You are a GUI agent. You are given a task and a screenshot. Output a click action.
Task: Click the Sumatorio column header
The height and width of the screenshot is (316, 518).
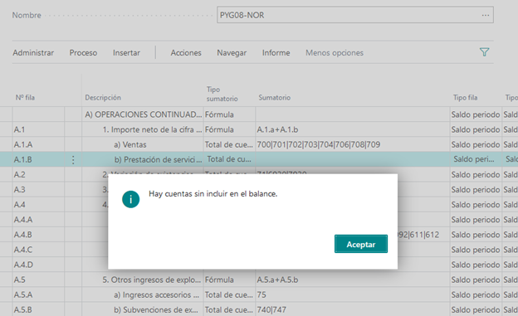pyautogui.click(x=275, y=98)
